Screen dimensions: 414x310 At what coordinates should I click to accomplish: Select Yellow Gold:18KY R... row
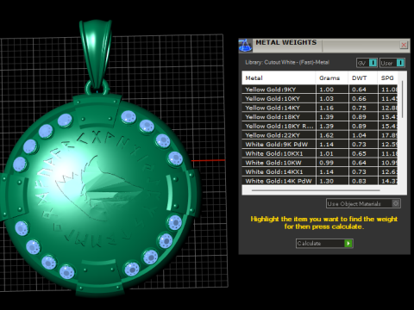(x=320, y=126)
